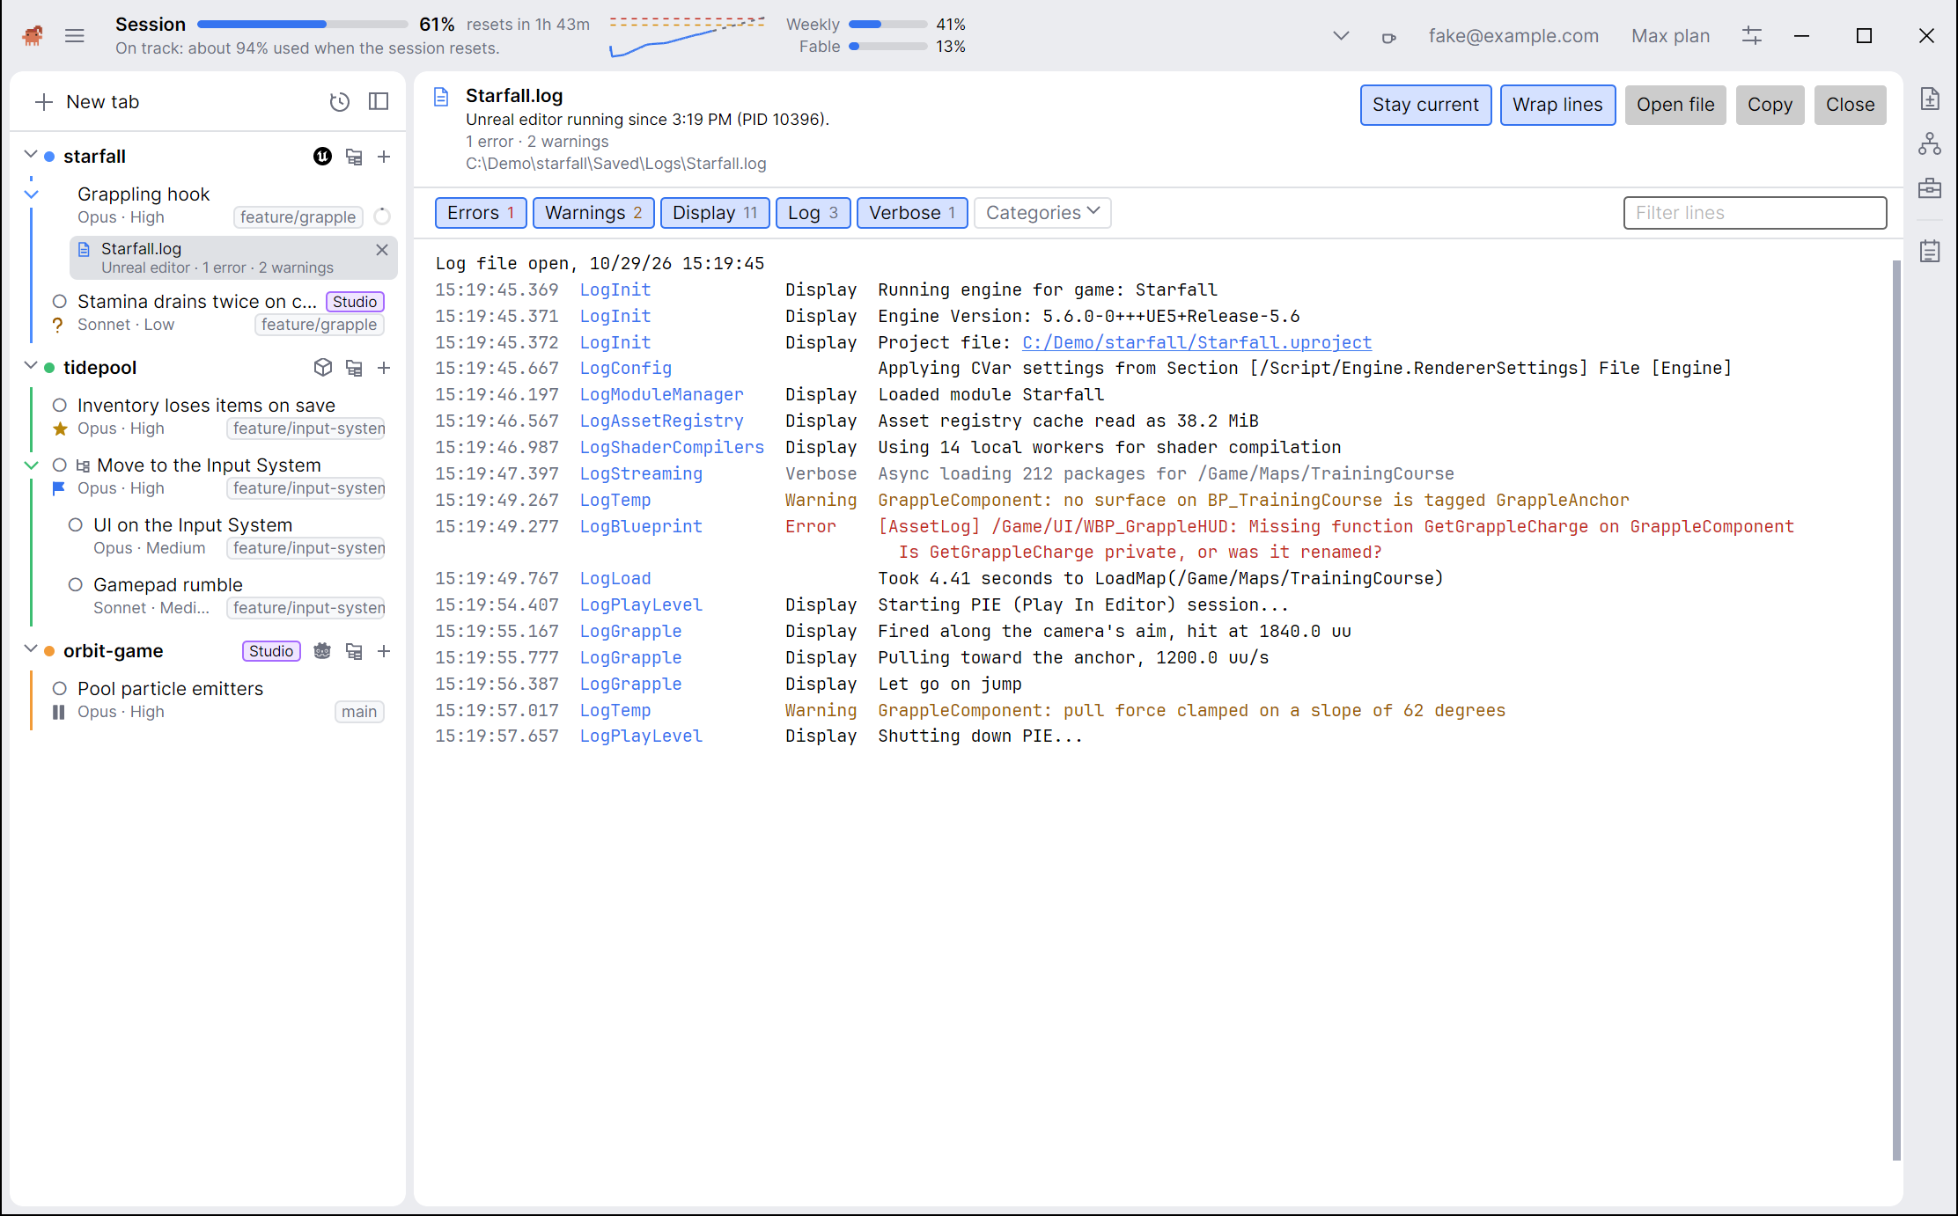Collapse Move to the Input System subtasks
The image size is (1958, 1216).
click(x=32, y=465)
